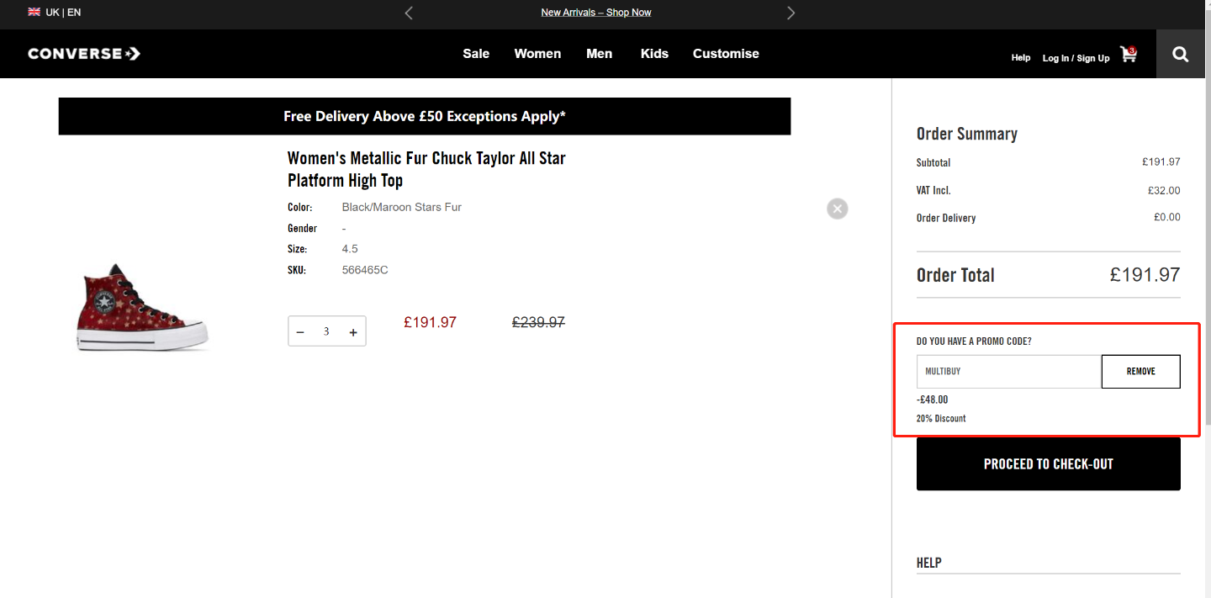Remove the MULTIBUY promo code
This screenshot has width=1211, height=598.
tap(1140, 372)
